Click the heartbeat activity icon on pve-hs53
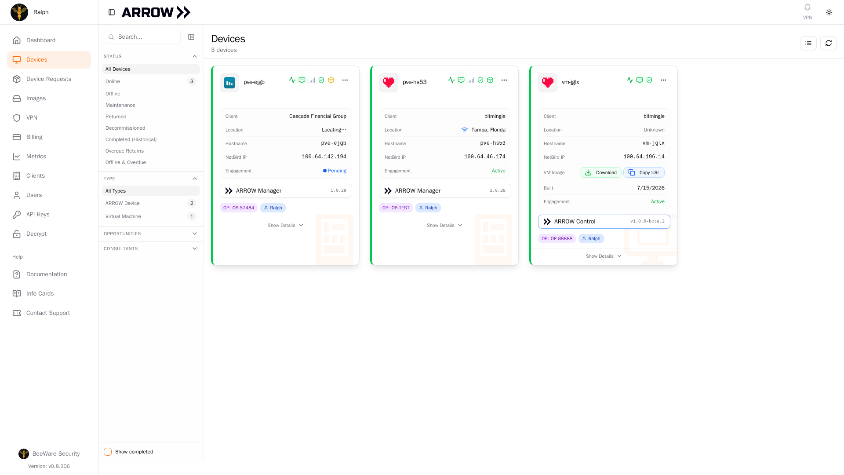This screenshot has width=844, height=475. pos(451,80)
